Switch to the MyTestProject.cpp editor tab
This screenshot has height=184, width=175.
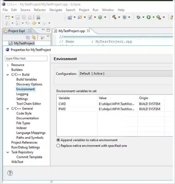pos(72,31)
